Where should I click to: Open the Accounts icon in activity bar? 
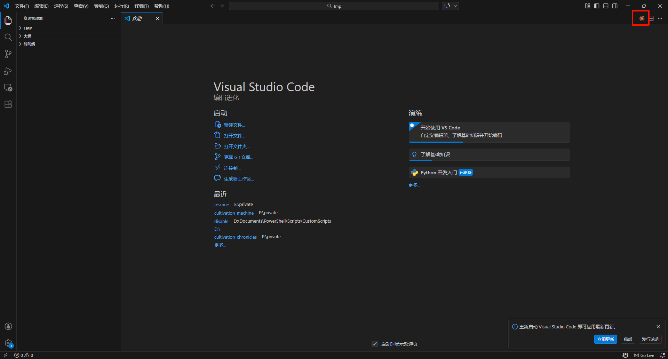pos(8,326)
